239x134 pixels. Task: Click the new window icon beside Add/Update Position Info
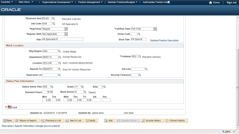click(169, 2)
